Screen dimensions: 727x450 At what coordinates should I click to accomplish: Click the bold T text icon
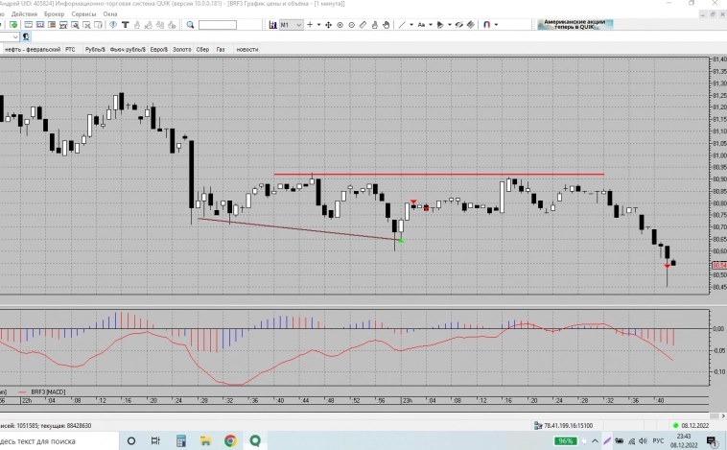[x=126, y=24]
